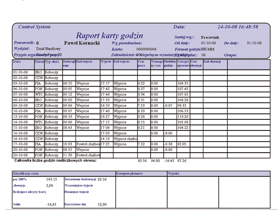
Task: Click 'Rzeczywiste dni' value 12,00
Action: 102,204
